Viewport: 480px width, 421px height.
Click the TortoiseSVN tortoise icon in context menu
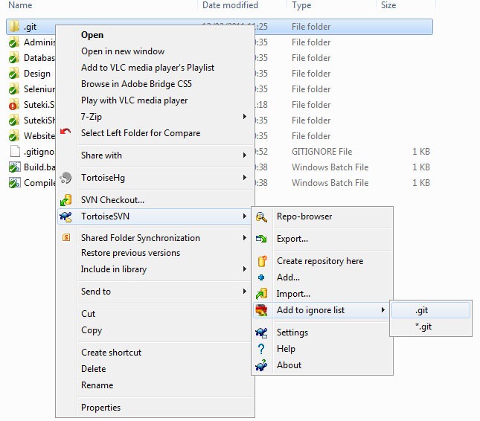pos(65,216)
